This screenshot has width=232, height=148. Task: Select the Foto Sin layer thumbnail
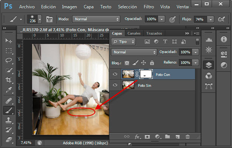(128, 85)
